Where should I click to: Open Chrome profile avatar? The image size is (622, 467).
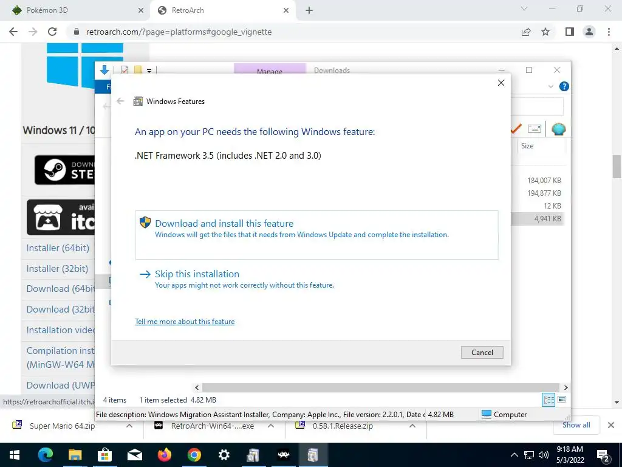pyautogui.click(x=589, y=32)
